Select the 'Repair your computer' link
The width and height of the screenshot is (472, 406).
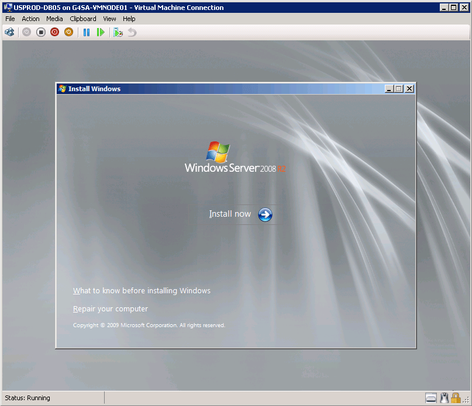tap(111, 309)
